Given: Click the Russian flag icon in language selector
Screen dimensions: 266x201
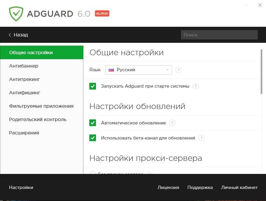Looking at the screenshot, I should 111,70.
